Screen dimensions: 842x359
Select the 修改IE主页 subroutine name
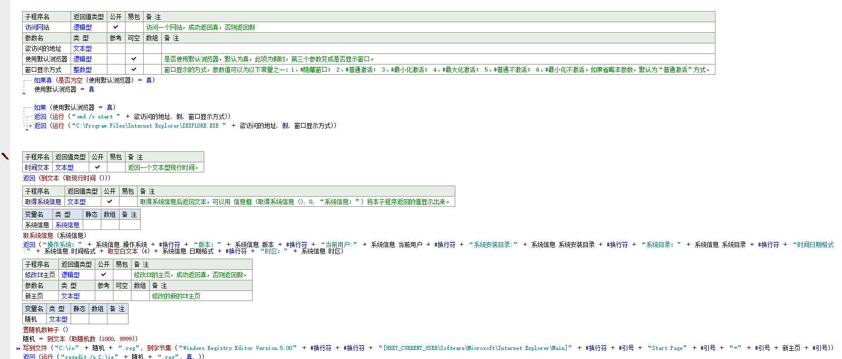[x=40, y=275]
